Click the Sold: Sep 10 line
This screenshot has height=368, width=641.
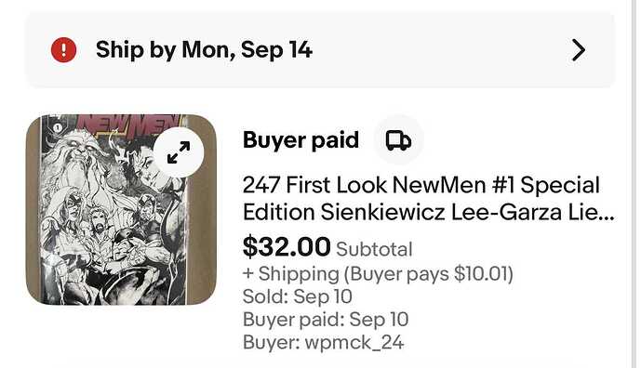(x=297, y=296)
